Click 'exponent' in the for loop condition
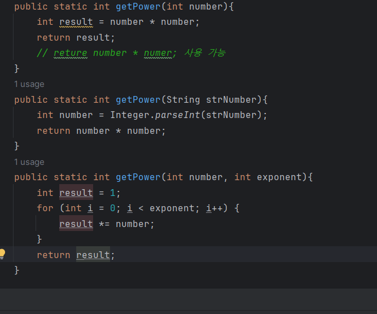 (172, 208)
